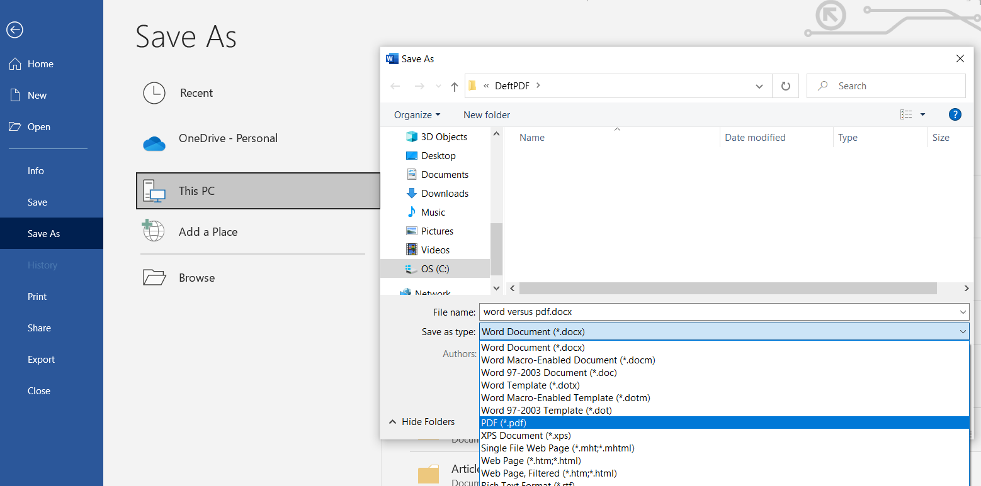
Task: Sort files by Name column
Action: [x=532, y=138]
